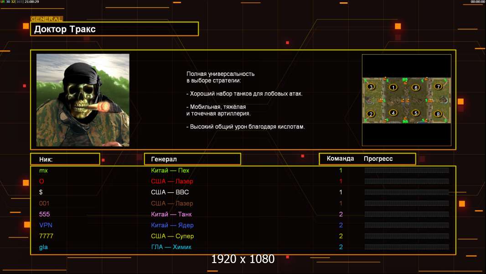Select the red player nickname "O"
Viewport: 486px width, 274px height.
tap(41, 181)
